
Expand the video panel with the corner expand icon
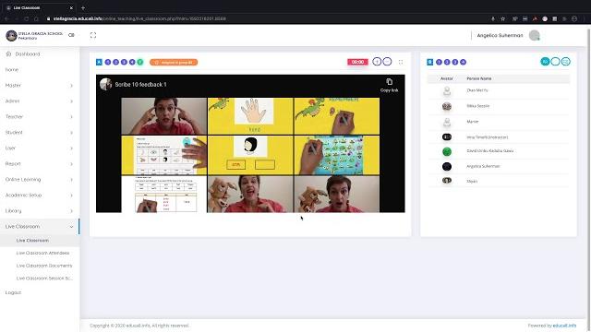[x=401, y=62]
